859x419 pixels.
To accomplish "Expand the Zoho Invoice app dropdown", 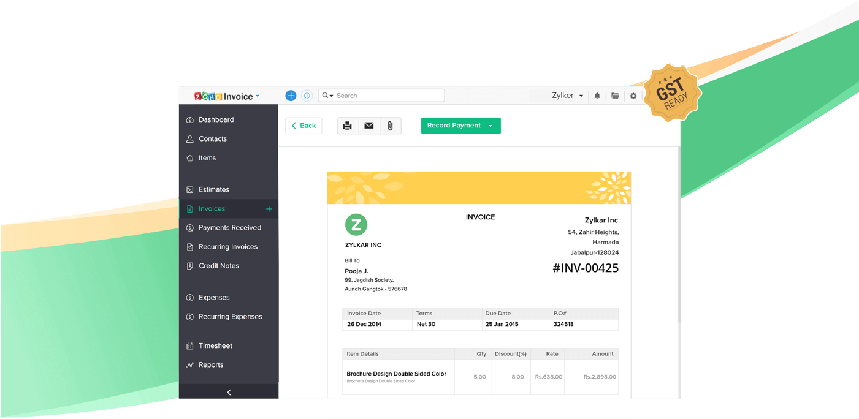I will pyautogui.click(x=258, y=96).
